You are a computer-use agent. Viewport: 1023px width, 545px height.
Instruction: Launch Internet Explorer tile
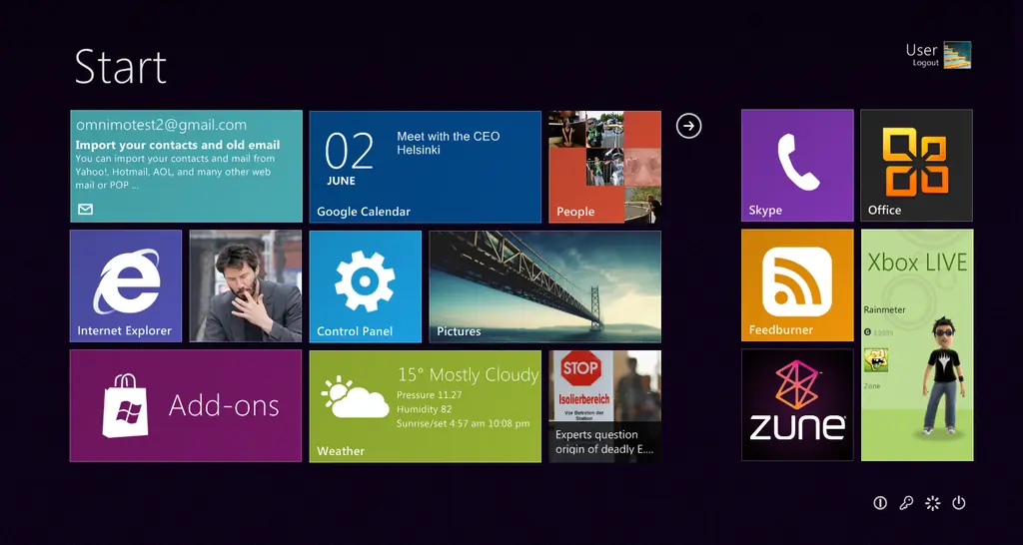pyautogui.click(x=126, y=285)
